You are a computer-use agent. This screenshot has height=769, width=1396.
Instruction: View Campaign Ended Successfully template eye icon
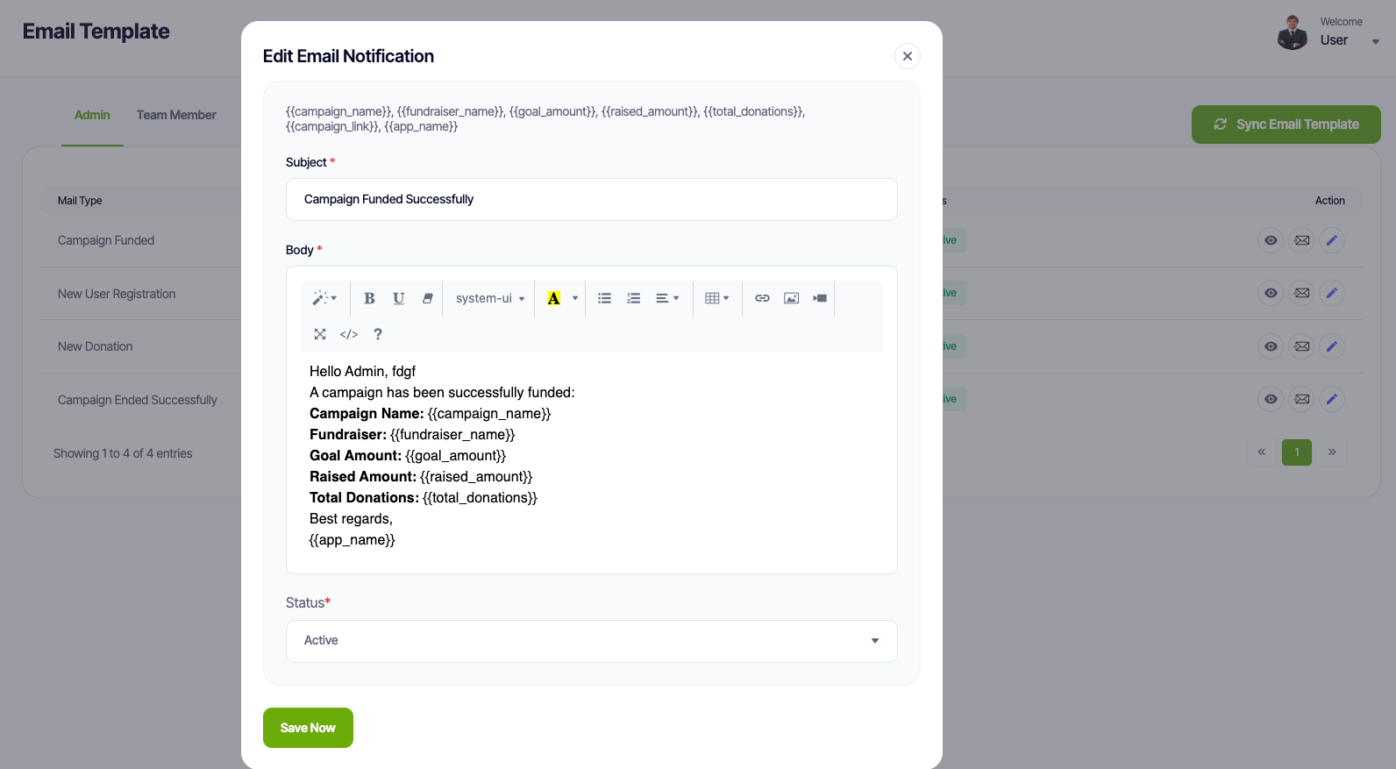pyautogui.click(x=1271, y=399)
